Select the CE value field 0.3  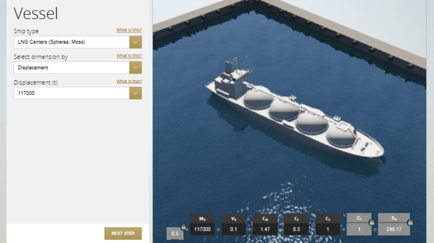tap(297, 229)
